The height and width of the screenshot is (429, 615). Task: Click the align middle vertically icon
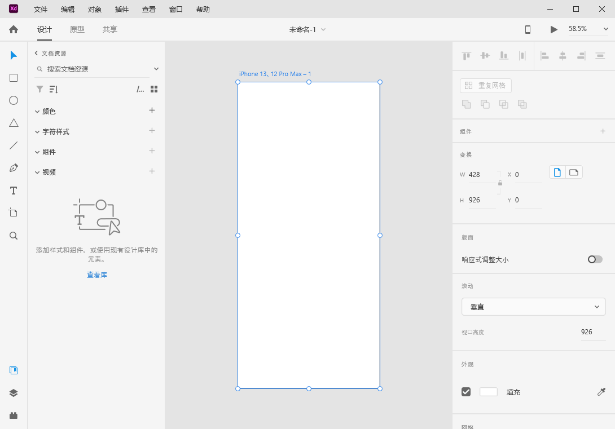point(485,56)
